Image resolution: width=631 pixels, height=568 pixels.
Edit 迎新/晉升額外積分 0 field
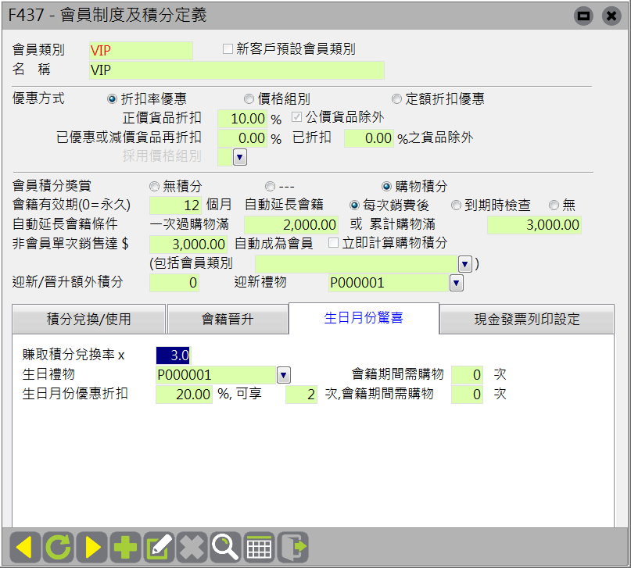pos(174,283)
